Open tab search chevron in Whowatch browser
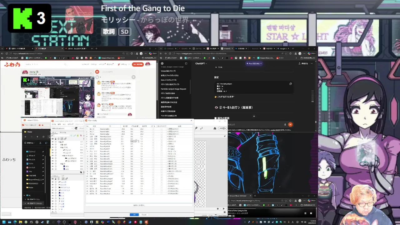The width and height of the screenshot is (400, 225). (x=2, y=48)
